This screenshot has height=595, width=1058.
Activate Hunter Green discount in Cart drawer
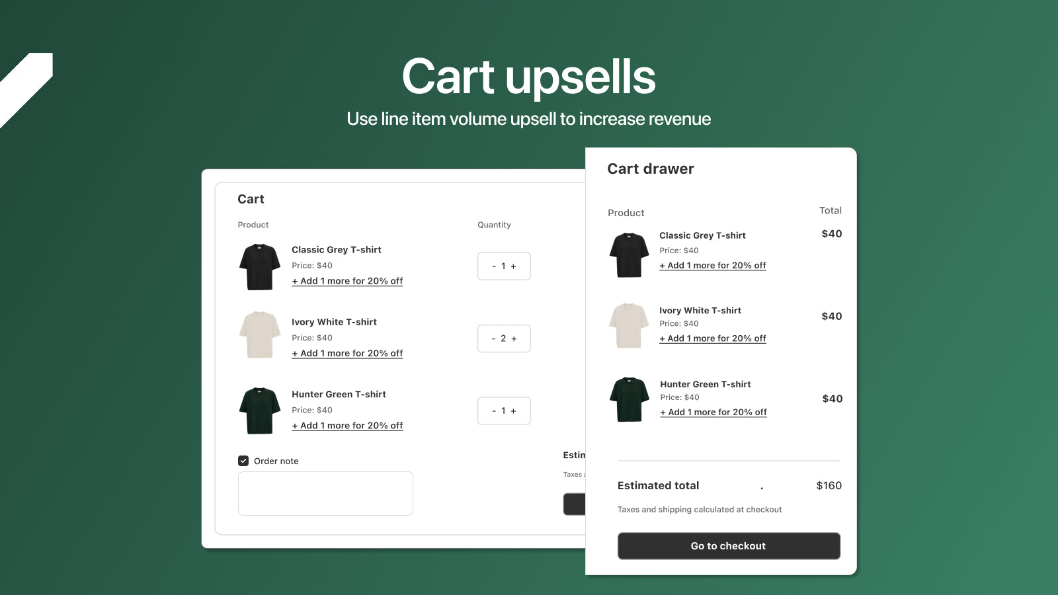pos(713,411)
